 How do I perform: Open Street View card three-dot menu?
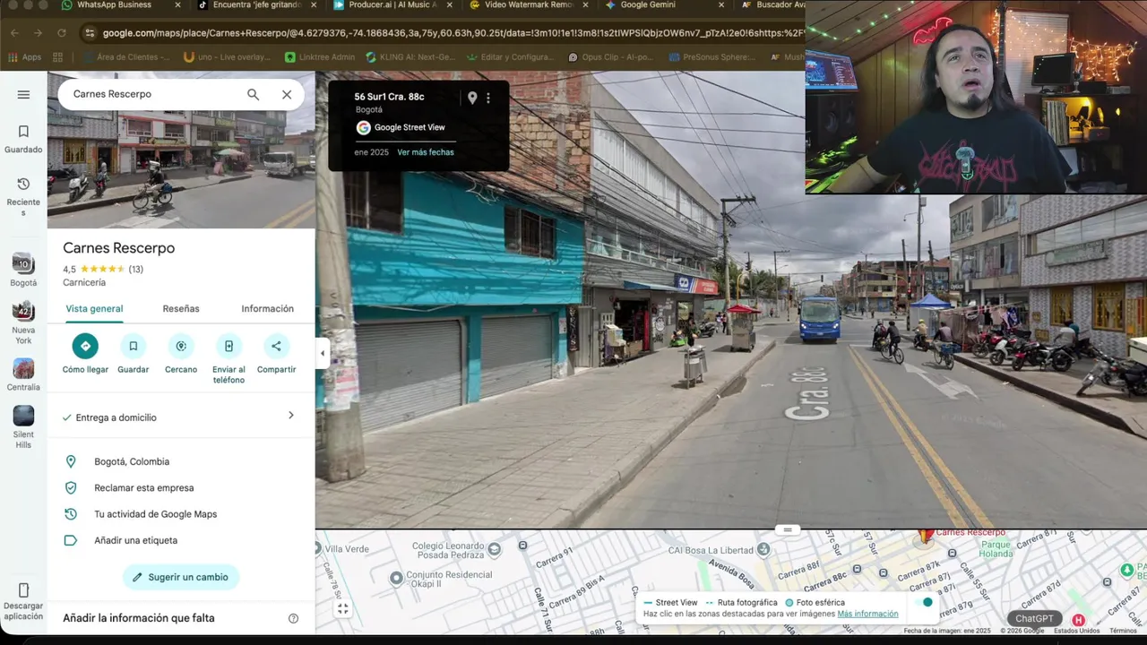pyautogui.click(x=488, y=98)
